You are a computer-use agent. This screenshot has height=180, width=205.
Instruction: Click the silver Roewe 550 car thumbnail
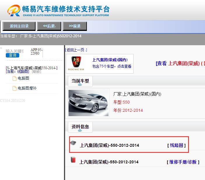[89, 103]
